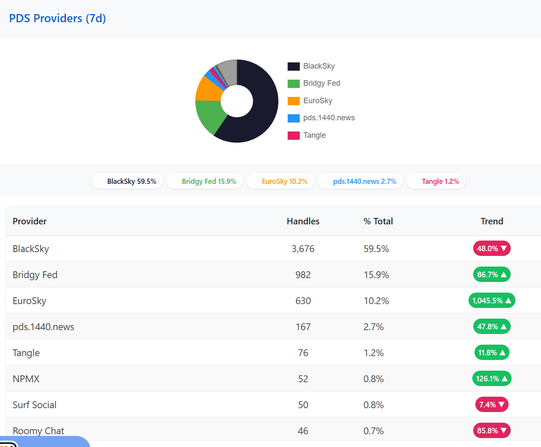Select the Bridgy Fed 15.9% pill
The width and height of the screenshot is (541, 447).
pos(205,181)
